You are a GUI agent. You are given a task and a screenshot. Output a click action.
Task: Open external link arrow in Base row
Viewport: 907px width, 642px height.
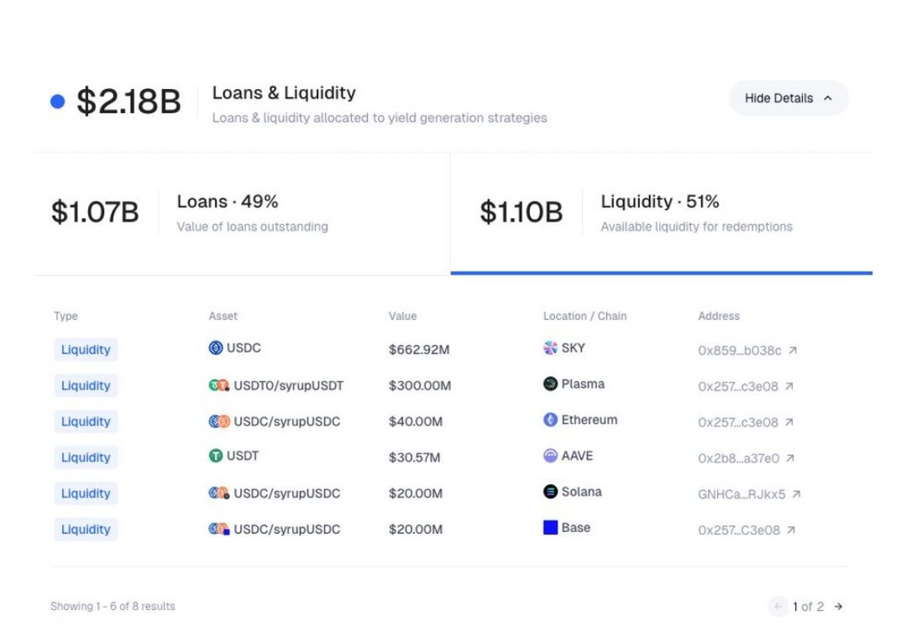tap(791, 530)
